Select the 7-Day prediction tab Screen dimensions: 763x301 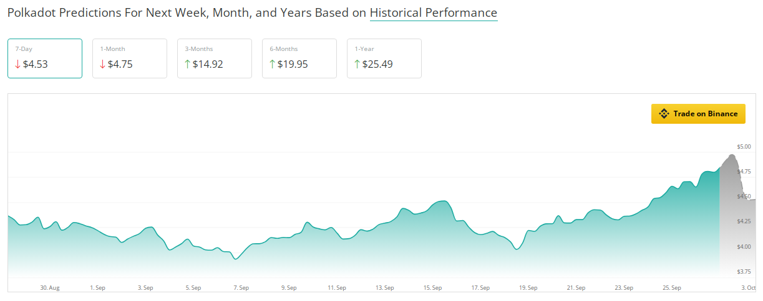point(45,58)
